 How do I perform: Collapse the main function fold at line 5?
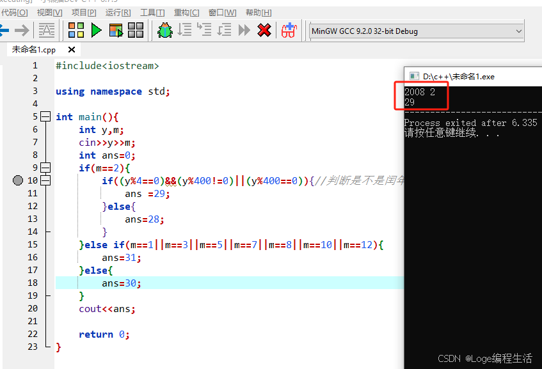pos(45,117)
